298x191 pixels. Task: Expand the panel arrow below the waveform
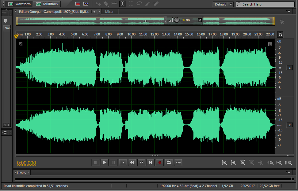[288, 155]
